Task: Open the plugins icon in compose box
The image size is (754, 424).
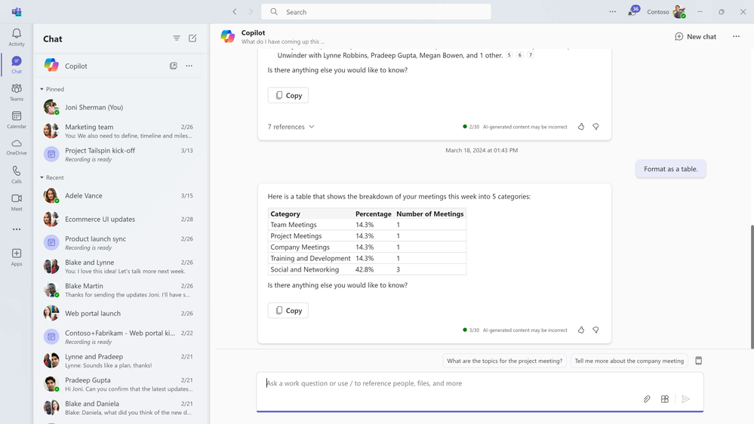Action: pyautogui.click(x=664, y=399)
